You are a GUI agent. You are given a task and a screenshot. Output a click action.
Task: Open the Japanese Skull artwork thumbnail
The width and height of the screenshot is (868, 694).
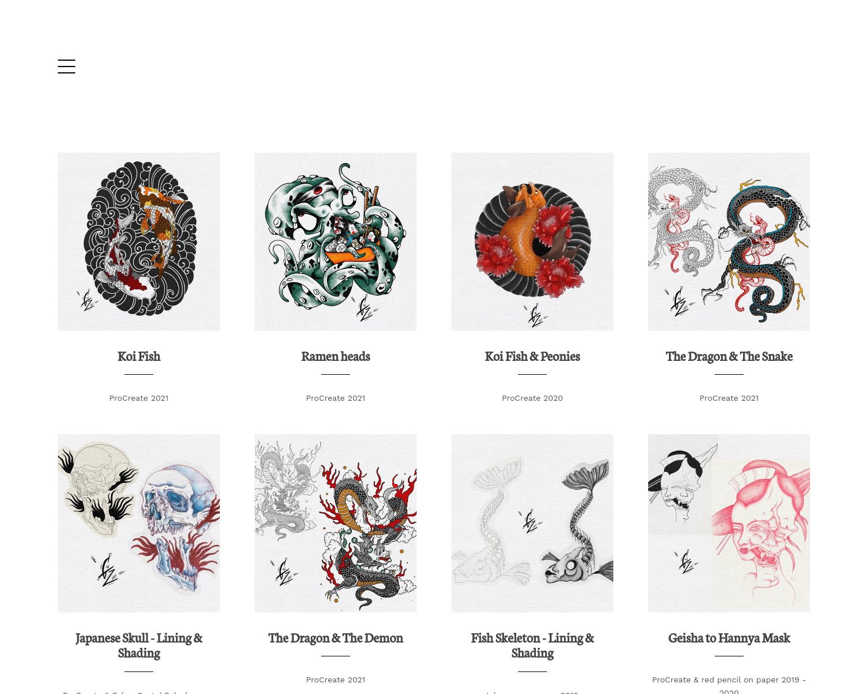[x=139, y=523]
